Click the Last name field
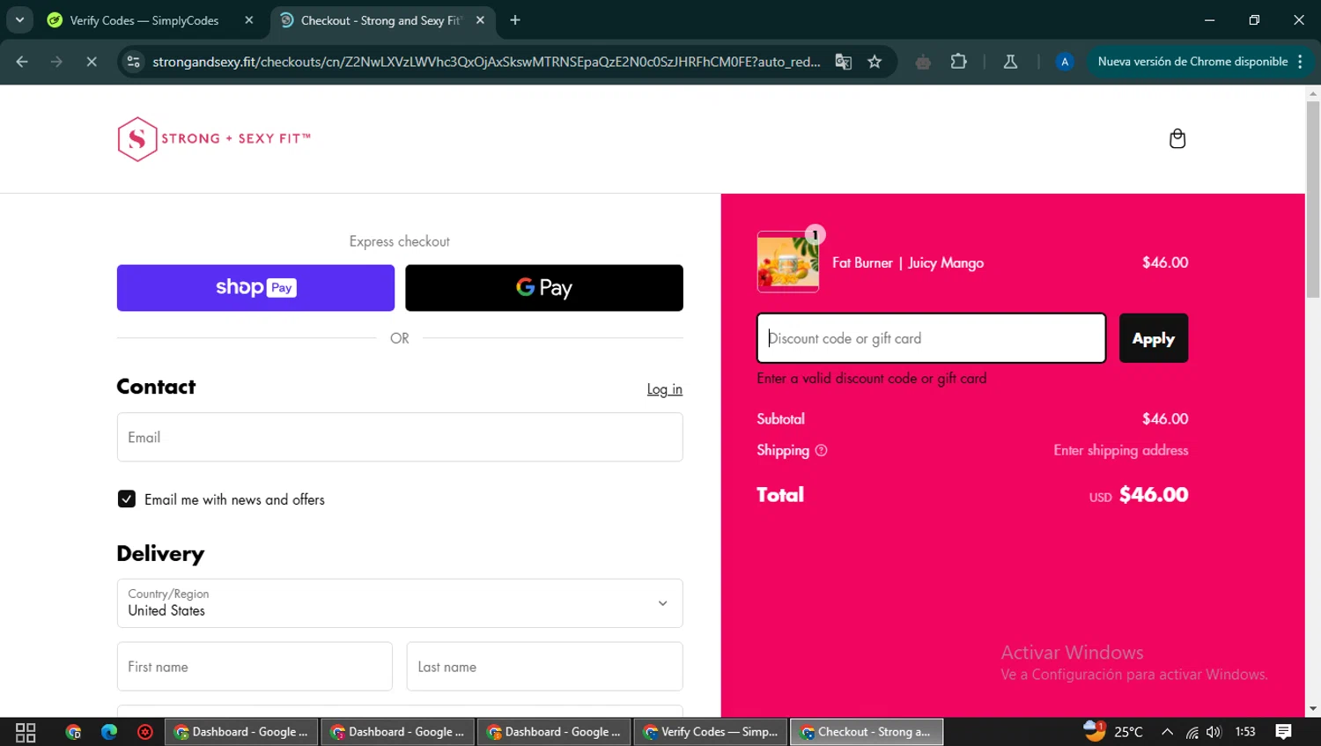Screen dimensions: 1321x746 [544, 667]
